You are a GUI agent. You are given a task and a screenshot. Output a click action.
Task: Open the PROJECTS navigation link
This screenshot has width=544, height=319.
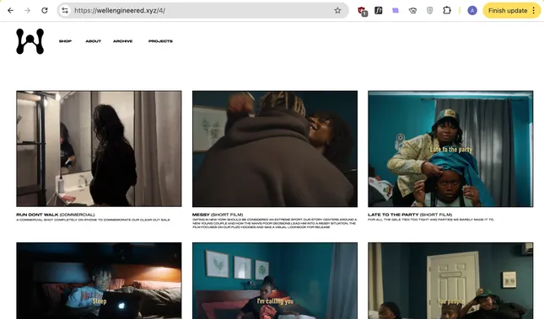160,41
